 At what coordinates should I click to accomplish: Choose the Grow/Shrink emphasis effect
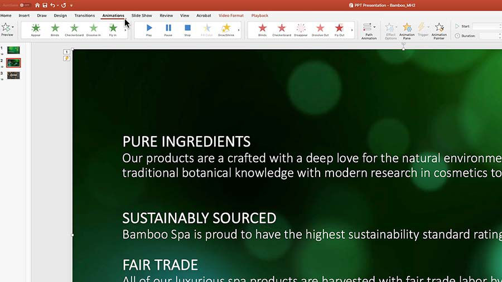click(x=226, y=30)
